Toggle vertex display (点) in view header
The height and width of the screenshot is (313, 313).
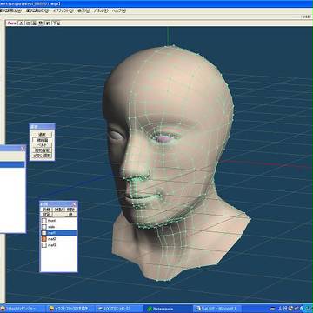point(21,23)
